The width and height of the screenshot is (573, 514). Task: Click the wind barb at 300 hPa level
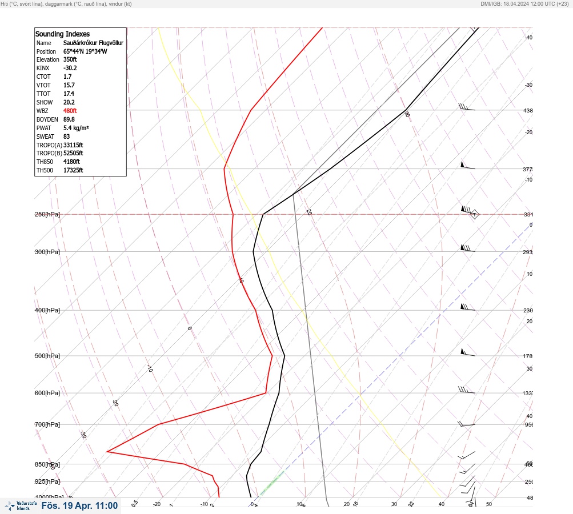click(x=468, y=248)
